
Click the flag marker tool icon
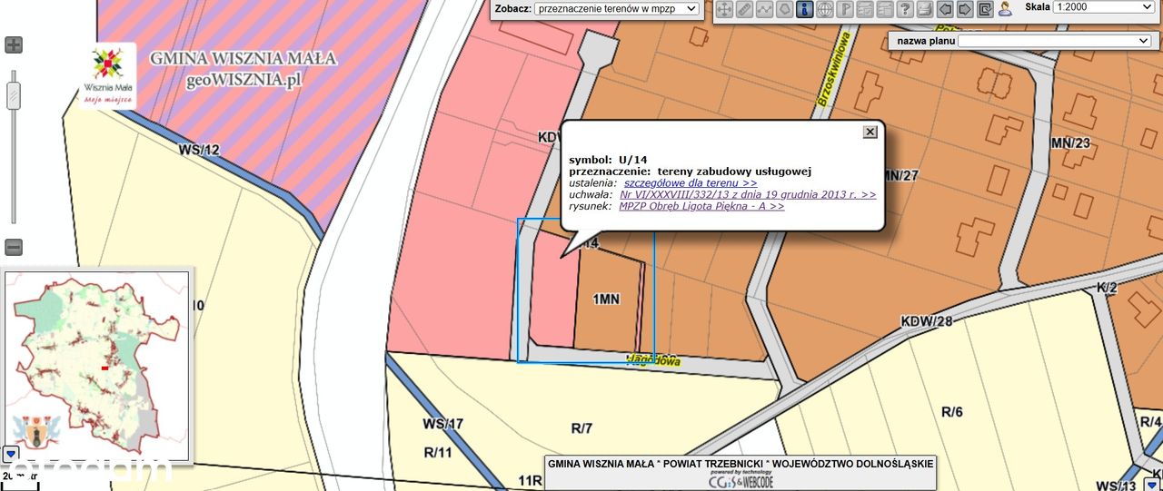845,9
